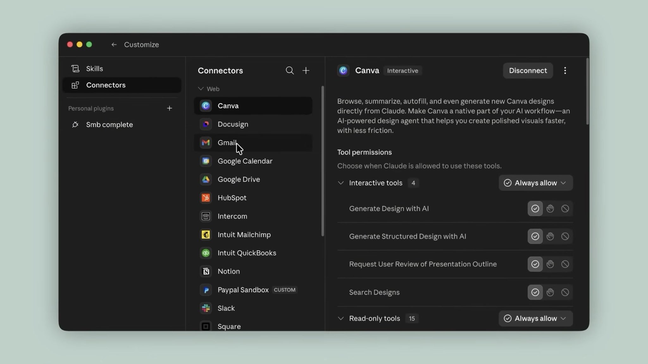
Task: Require approval for Generate Structured Design with AI
Action: 550,236
